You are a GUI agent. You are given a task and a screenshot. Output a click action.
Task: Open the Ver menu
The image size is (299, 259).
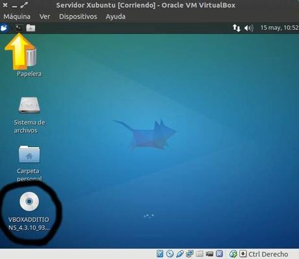pyautogui.click(x=45, y=16)
